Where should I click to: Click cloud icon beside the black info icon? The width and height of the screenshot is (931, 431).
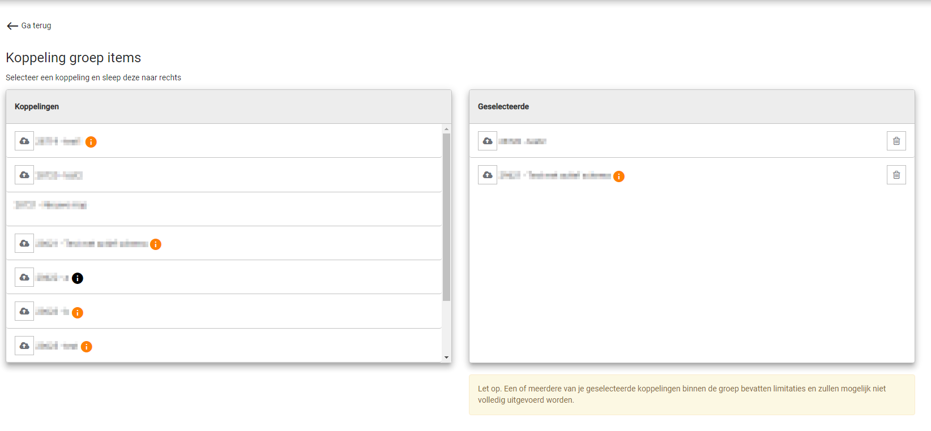pyautogui.click(x=24, y=277)
